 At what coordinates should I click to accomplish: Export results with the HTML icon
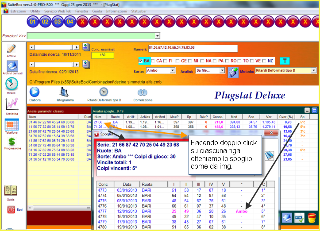tap(299, 218)
